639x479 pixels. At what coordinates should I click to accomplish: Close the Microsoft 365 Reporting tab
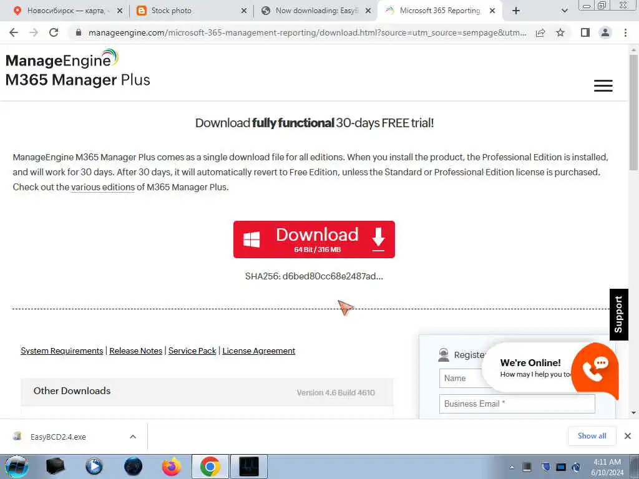coord(492,11)
